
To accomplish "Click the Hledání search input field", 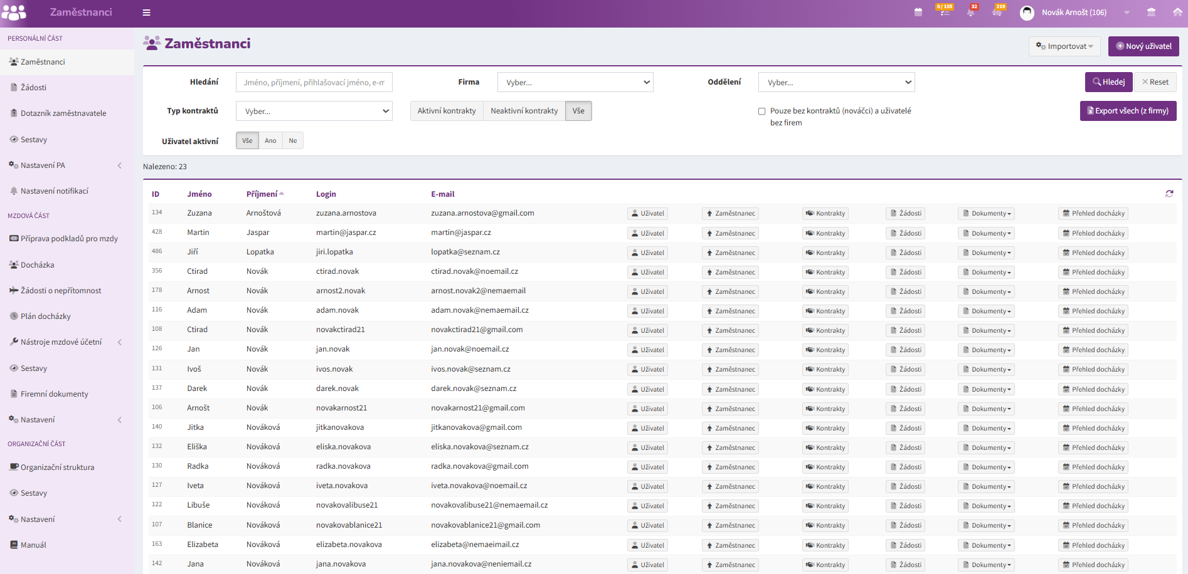I will point(314,82).
